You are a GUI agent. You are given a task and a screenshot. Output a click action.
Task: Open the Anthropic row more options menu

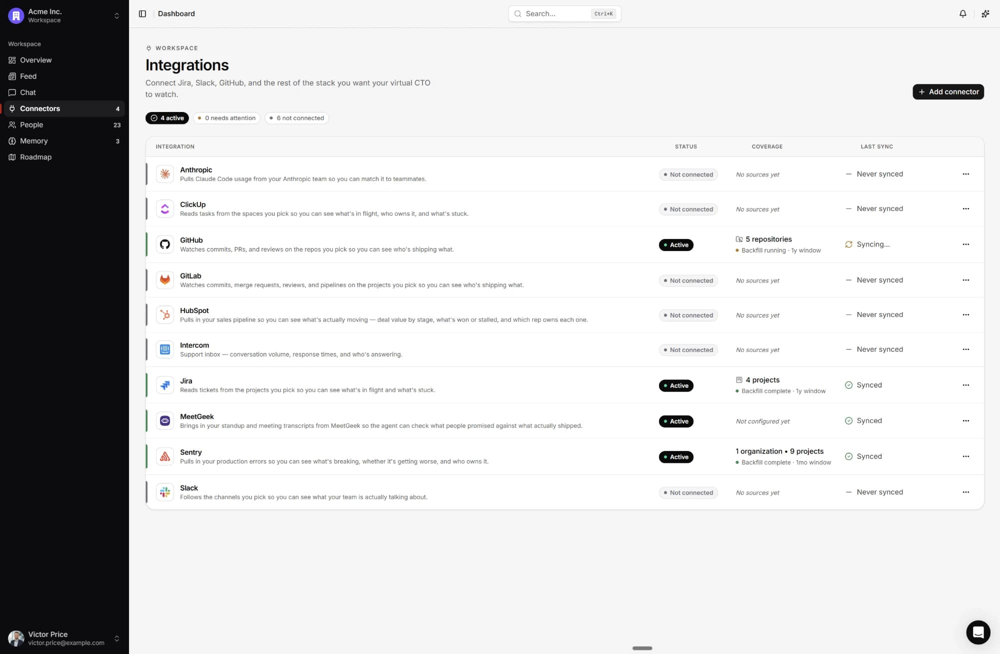(x=965, y=174)
